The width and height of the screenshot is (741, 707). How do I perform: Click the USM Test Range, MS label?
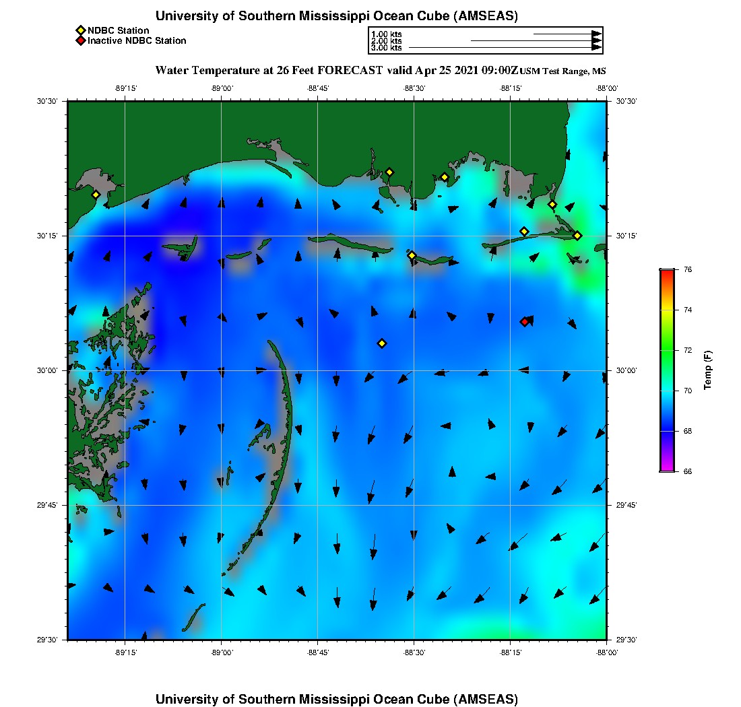coord(563,71)
